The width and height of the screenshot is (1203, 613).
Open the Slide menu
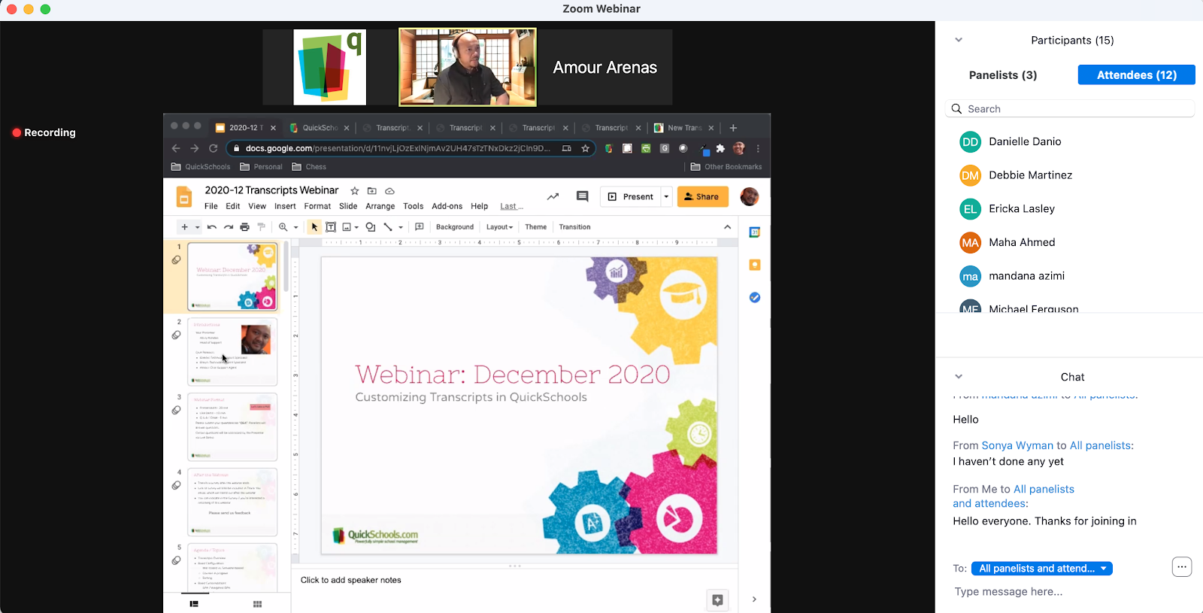coord(348,206)
